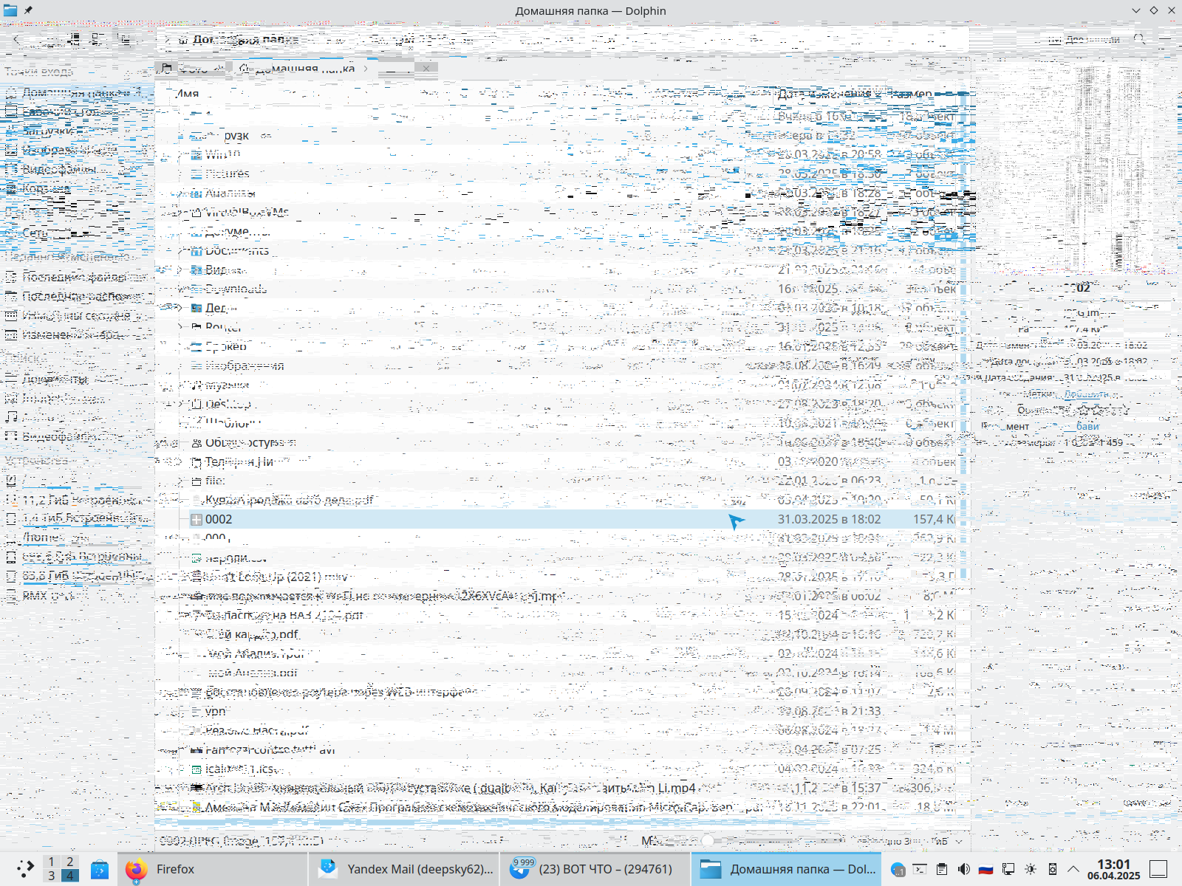Click the volume speaker icon in system tray
The height and width of the screenshot is (886, 1182).
[963, 869]
